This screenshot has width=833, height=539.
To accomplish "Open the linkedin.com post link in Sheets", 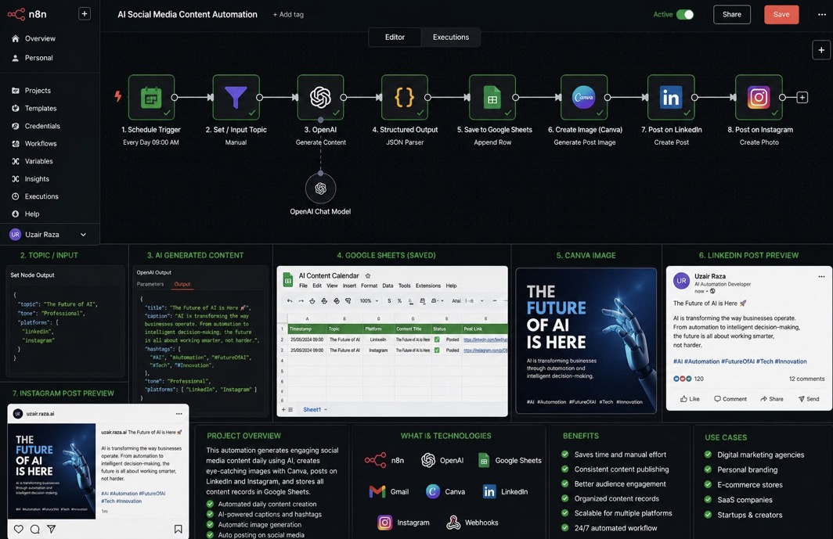I will pyautogui.click(x=485, y=340).
